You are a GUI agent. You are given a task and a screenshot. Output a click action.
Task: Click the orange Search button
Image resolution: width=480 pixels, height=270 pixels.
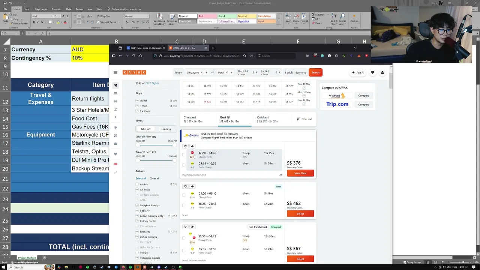coord(315,72)
